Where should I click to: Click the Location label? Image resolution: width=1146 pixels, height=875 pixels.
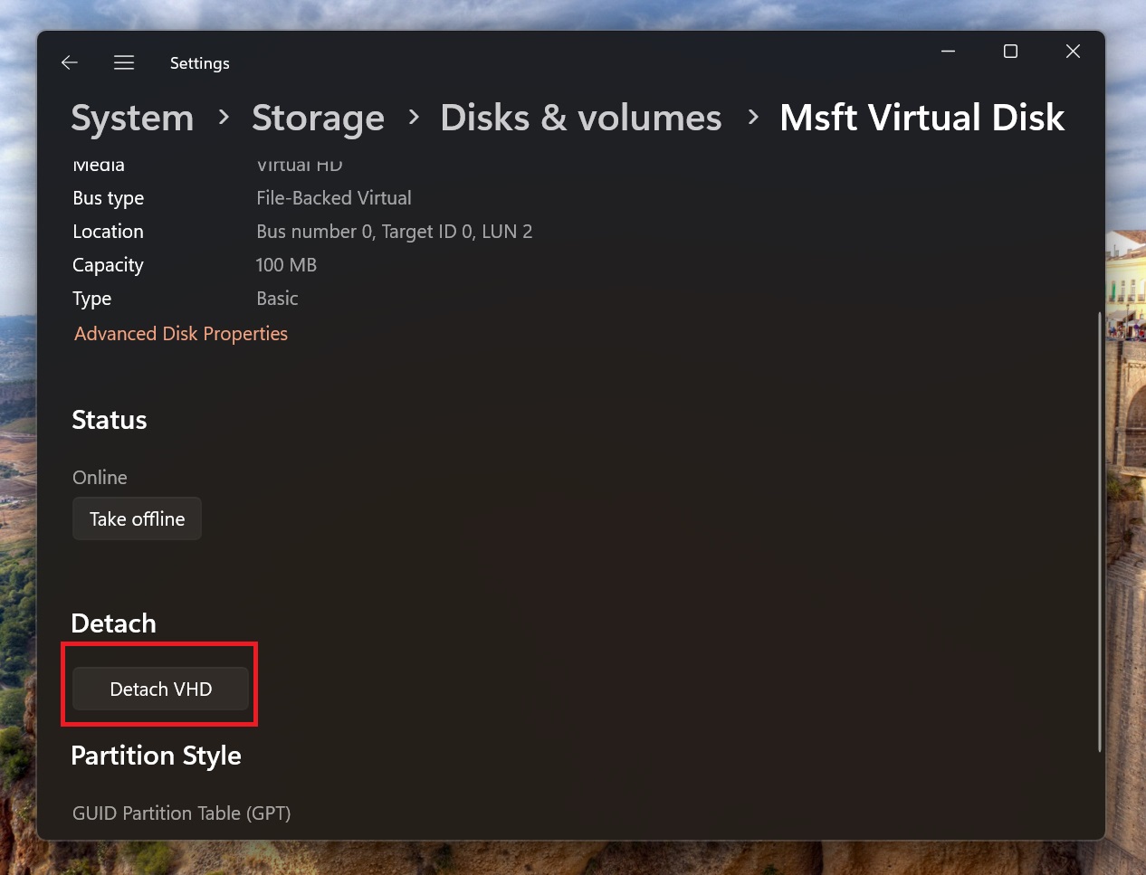(x=108, y=232)
